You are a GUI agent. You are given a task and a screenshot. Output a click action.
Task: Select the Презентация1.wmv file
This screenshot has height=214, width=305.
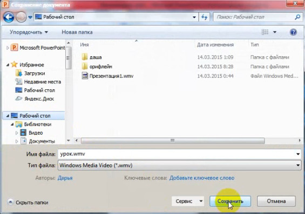click(x=107, y=76)
